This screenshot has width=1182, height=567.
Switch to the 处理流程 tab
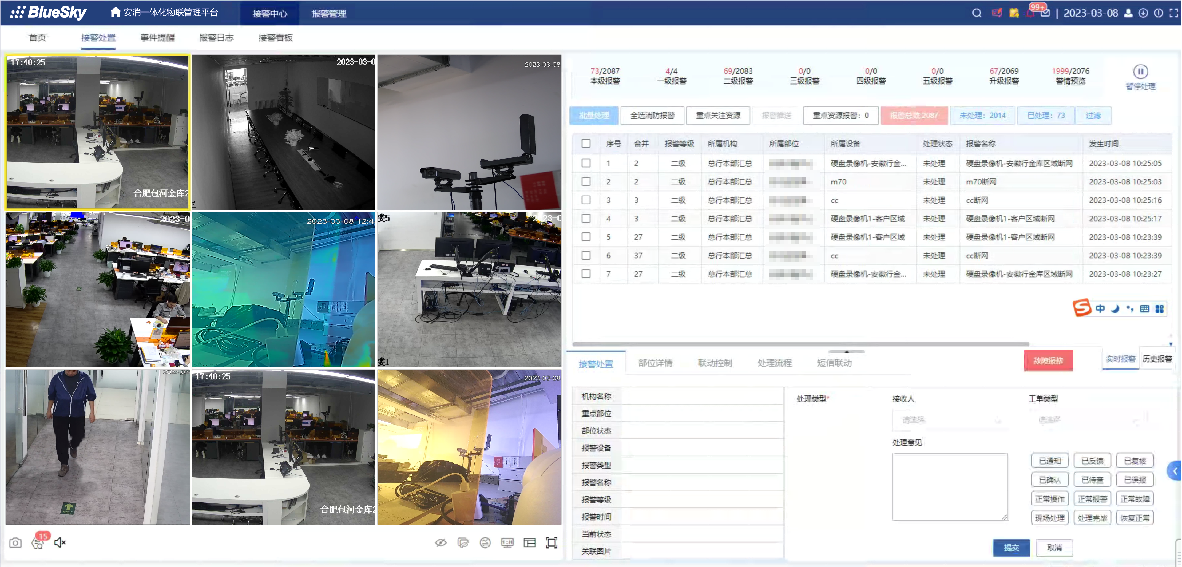click(775, 363)
